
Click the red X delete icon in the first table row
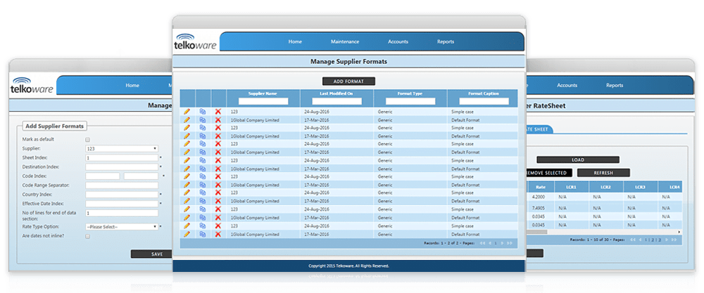tap(218, 112)
